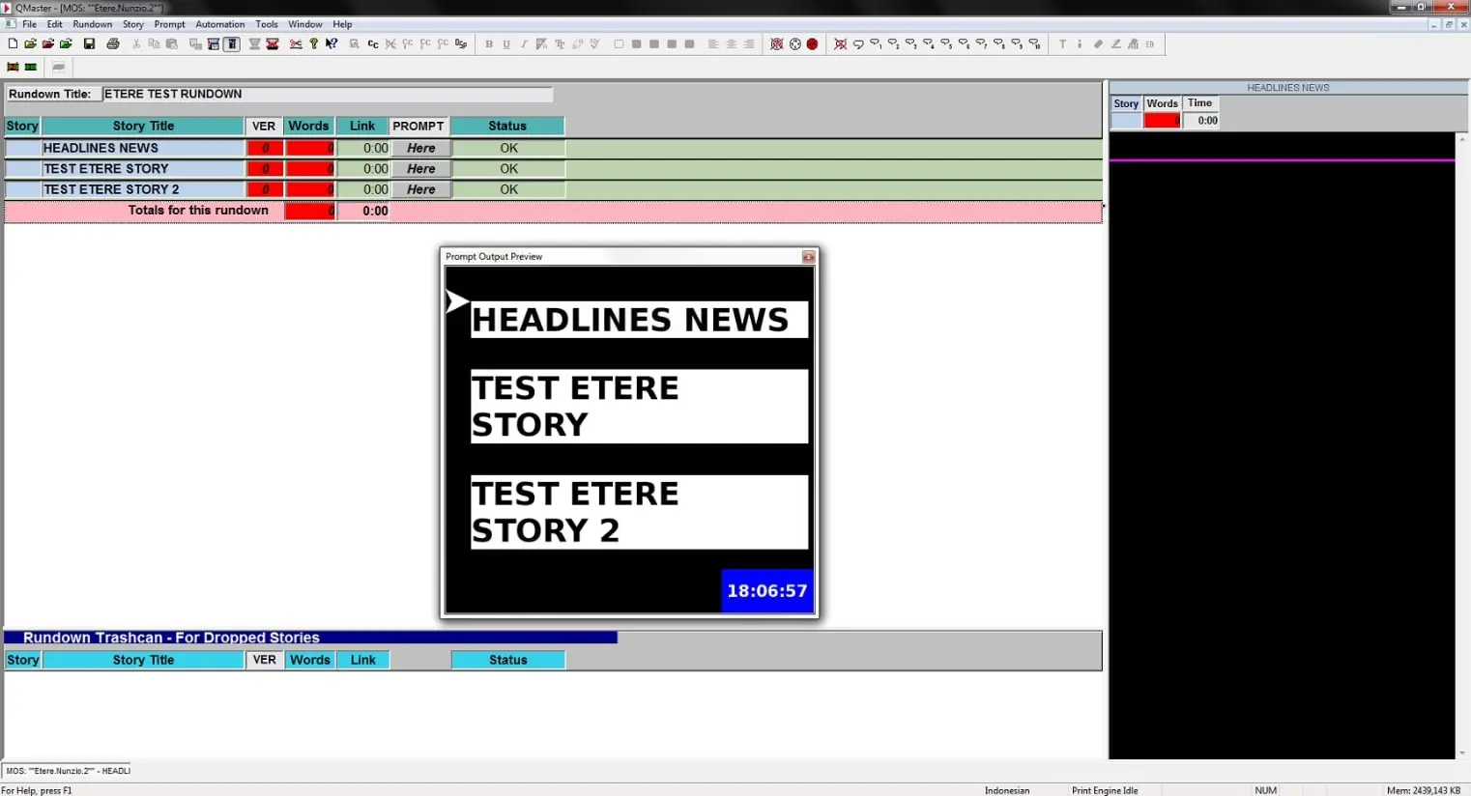Click the Save floppy disk icon
The height and width of the screenshot is (796, 1471).
pos(89,43)
